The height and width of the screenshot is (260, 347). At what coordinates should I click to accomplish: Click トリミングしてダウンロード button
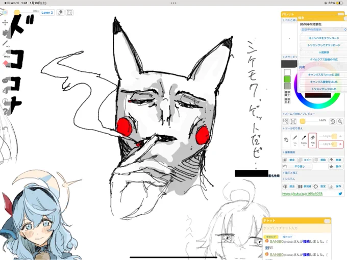click(x=324, y=45)
